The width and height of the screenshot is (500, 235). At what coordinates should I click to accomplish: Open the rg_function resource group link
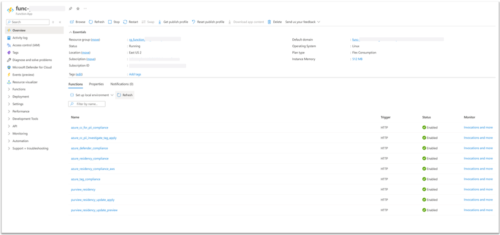[137, 40]
